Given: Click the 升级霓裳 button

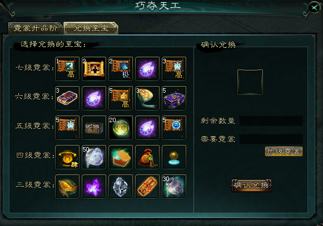Looking at the screenshot, I should [x=284, y=152].
